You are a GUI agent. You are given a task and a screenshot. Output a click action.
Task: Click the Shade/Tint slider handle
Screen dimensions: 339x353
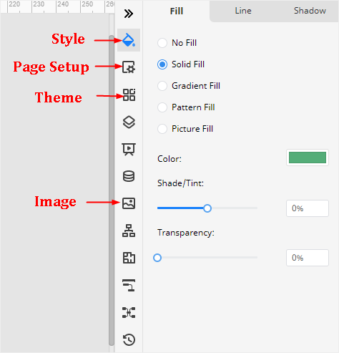click(x=207, y=208)
